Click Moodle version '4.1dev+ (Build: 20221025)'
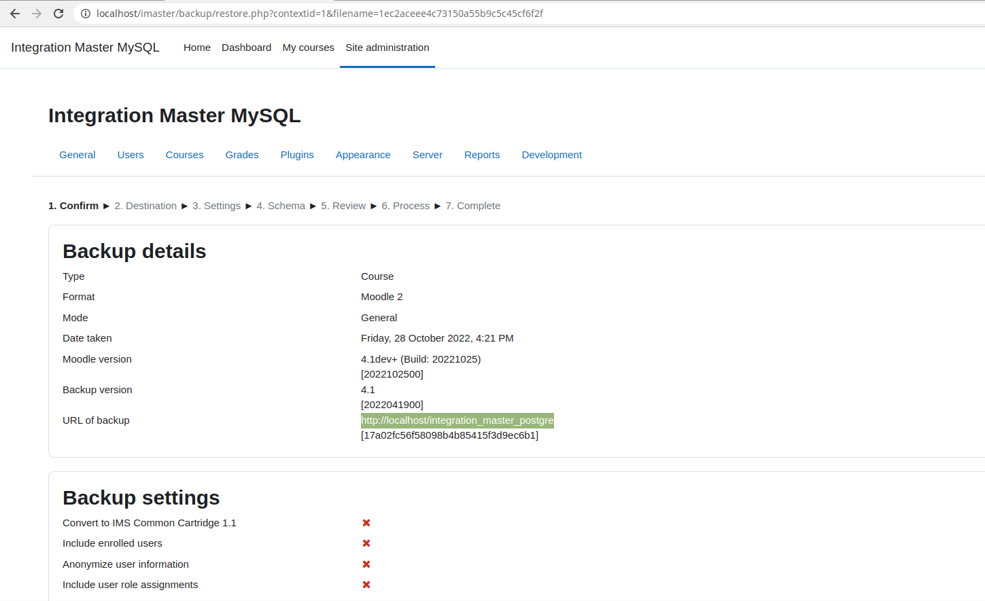The width and height of the screenshot is (985, 601). coord(421,359)
